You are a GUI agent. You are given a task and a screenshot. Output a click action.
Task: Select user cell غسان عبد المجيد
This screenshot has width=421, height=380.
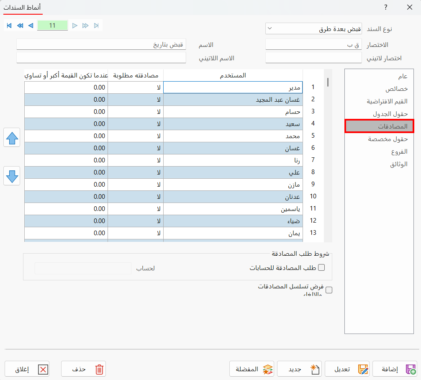233,100
